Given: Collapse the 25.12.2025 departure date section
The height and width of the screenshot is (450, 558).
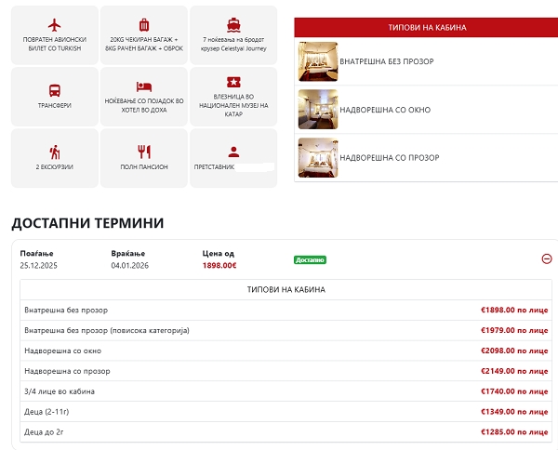Looking at the screenshot, I should pyautogui.click(x=546, y=258).
